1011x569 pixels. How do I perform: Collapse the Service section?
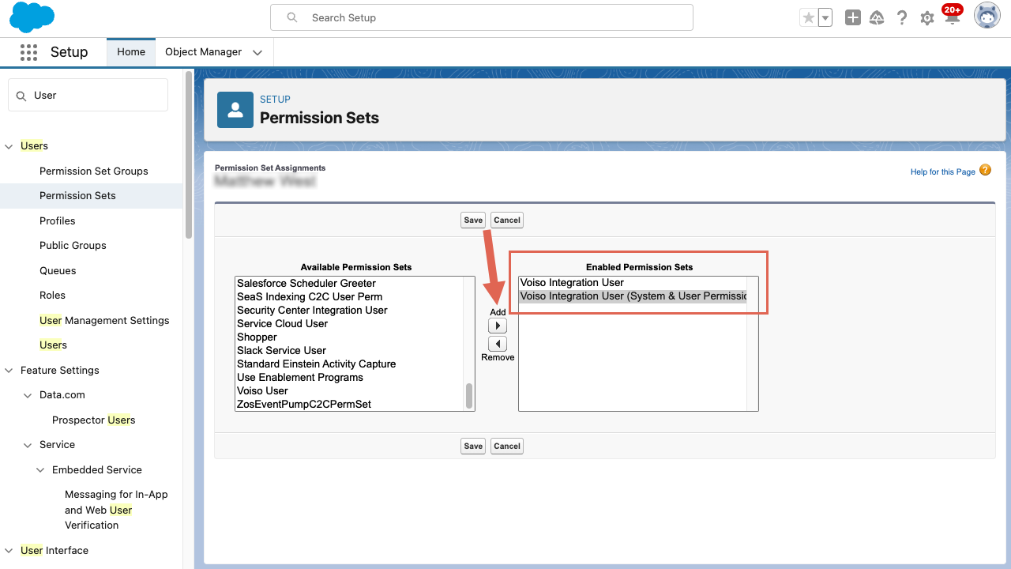coord(28,445)
